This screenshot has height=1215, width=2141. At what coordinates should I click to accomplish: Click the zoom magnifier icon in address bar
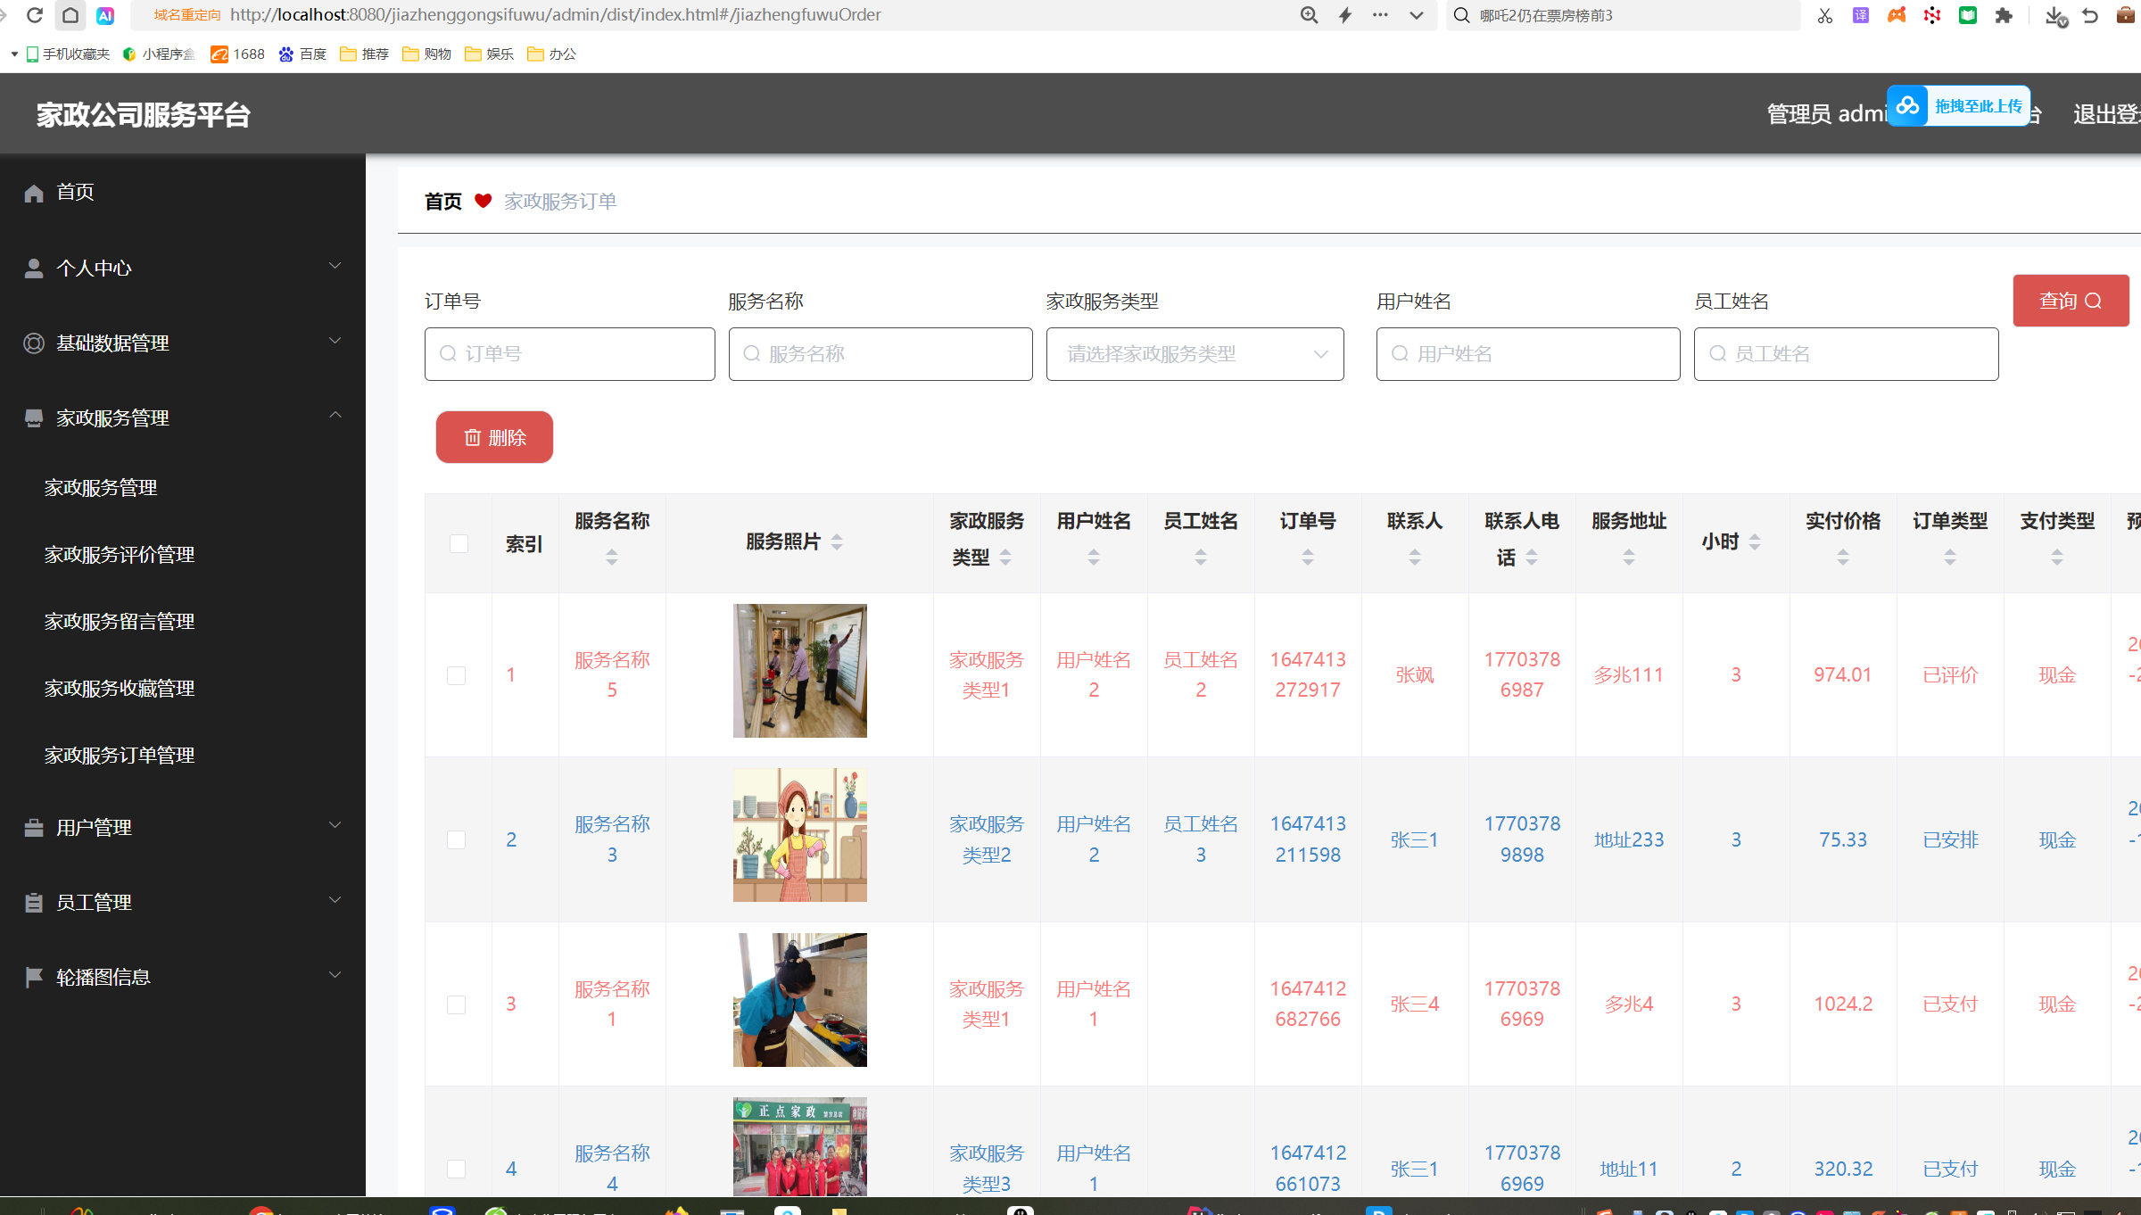1309,15
